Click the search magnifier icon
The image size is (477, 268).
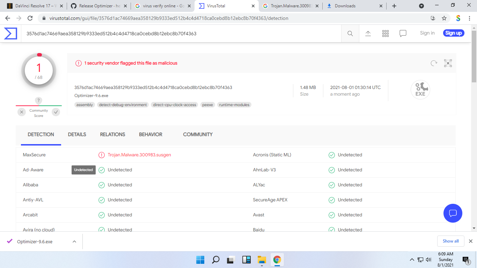pyautogui.click(x=350, y=33)
